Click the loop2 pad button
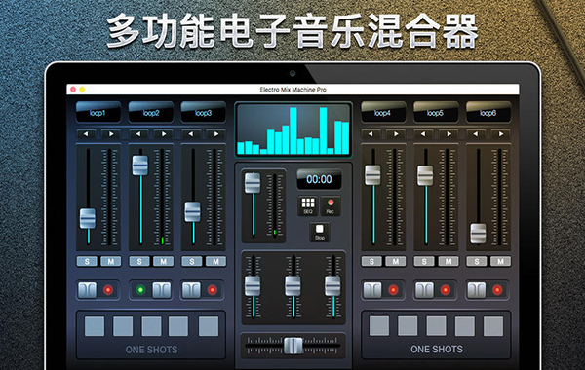This screenshot has height=370, width=585. pyautogui.click(x=151, y=113)
